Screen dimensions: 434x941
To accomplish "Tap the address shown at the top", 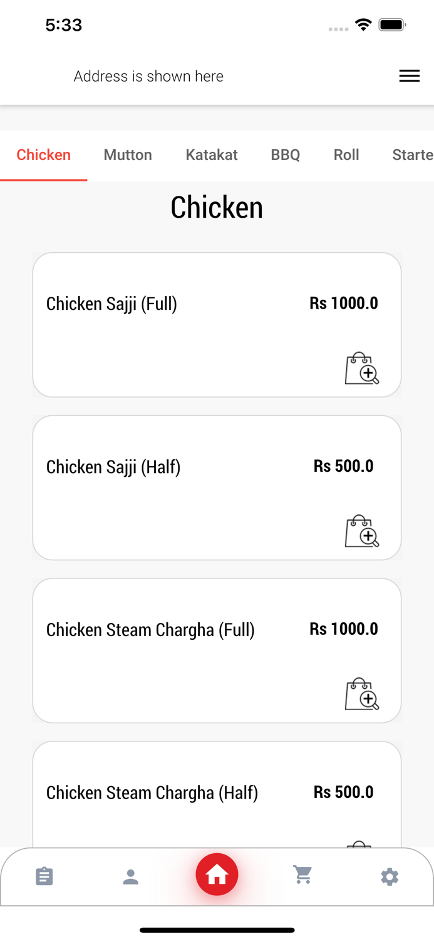I will (148, 76).
